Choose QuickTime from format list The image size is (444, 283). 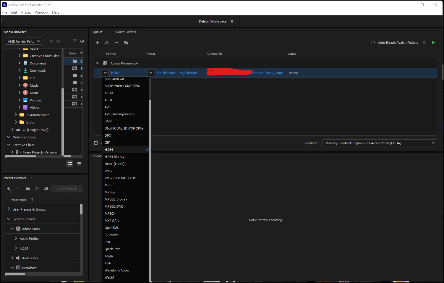tap(125, 249)
